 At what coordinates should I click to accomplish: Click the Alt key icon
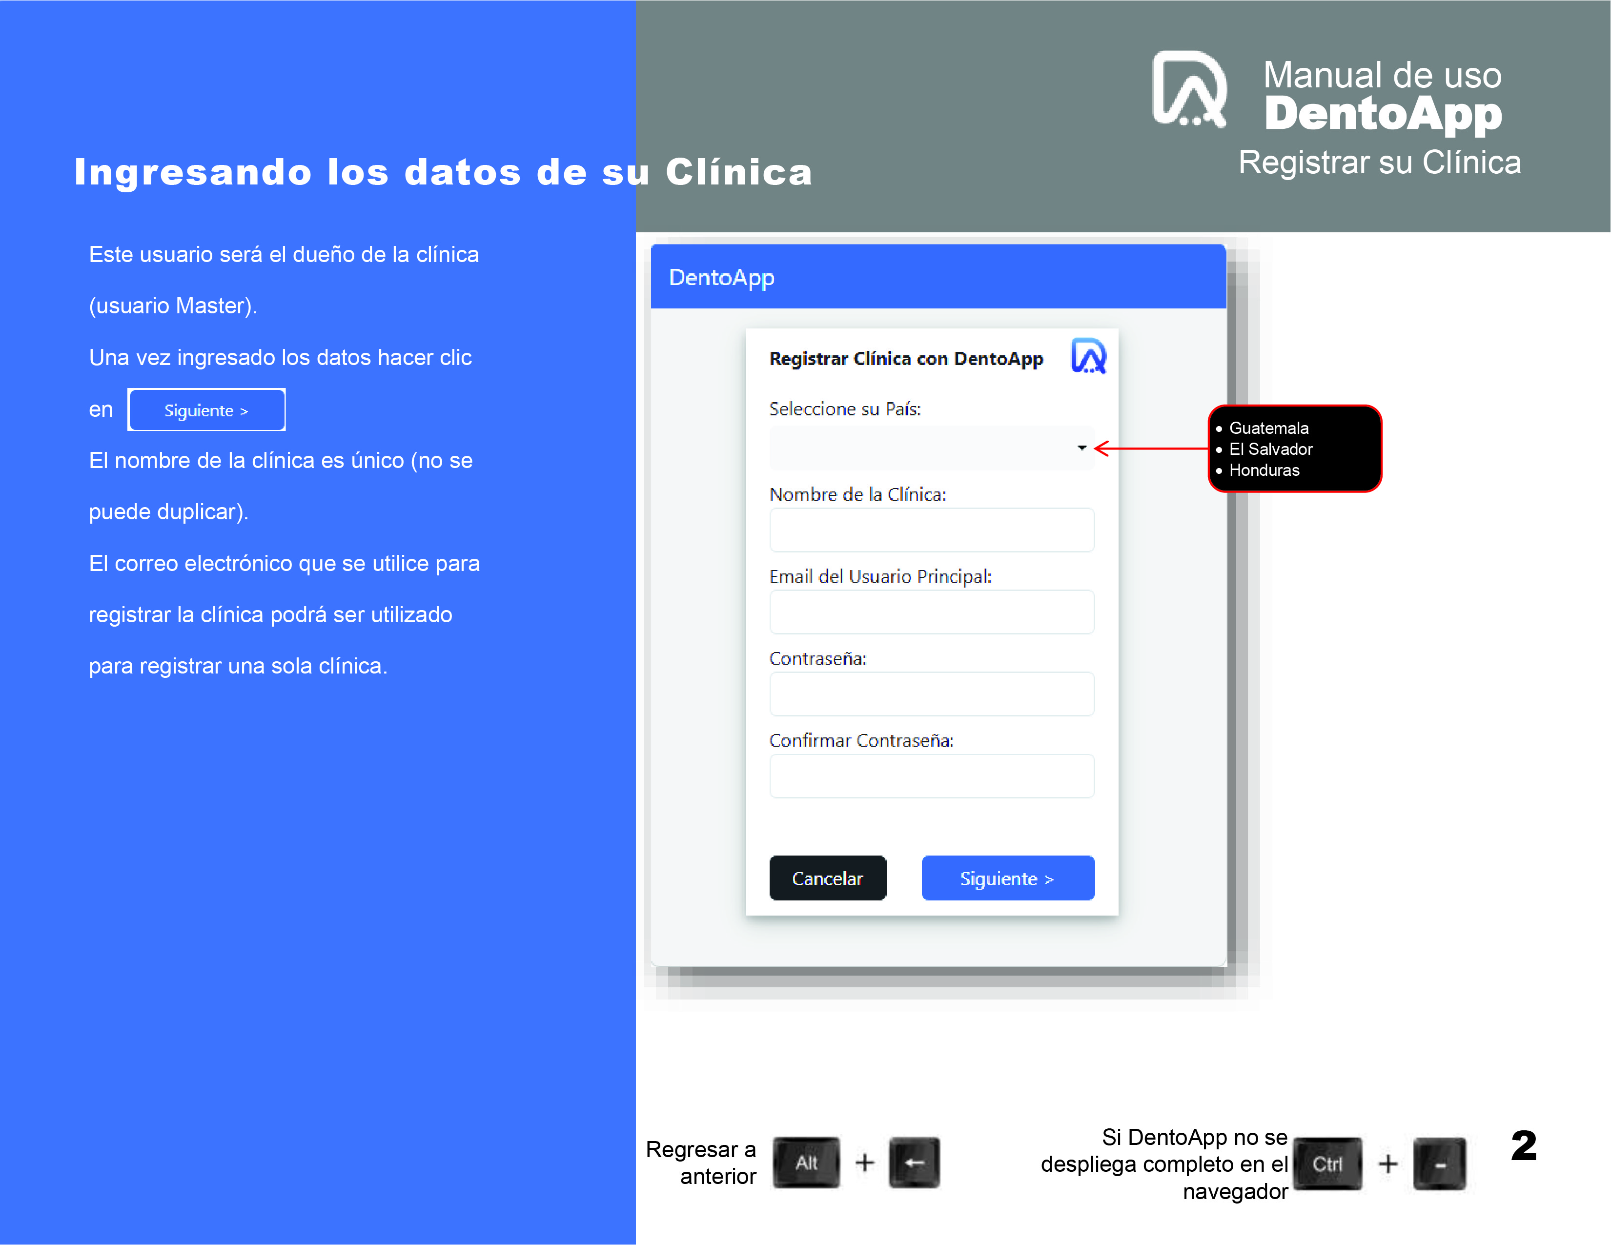[x=806, y=1163]
